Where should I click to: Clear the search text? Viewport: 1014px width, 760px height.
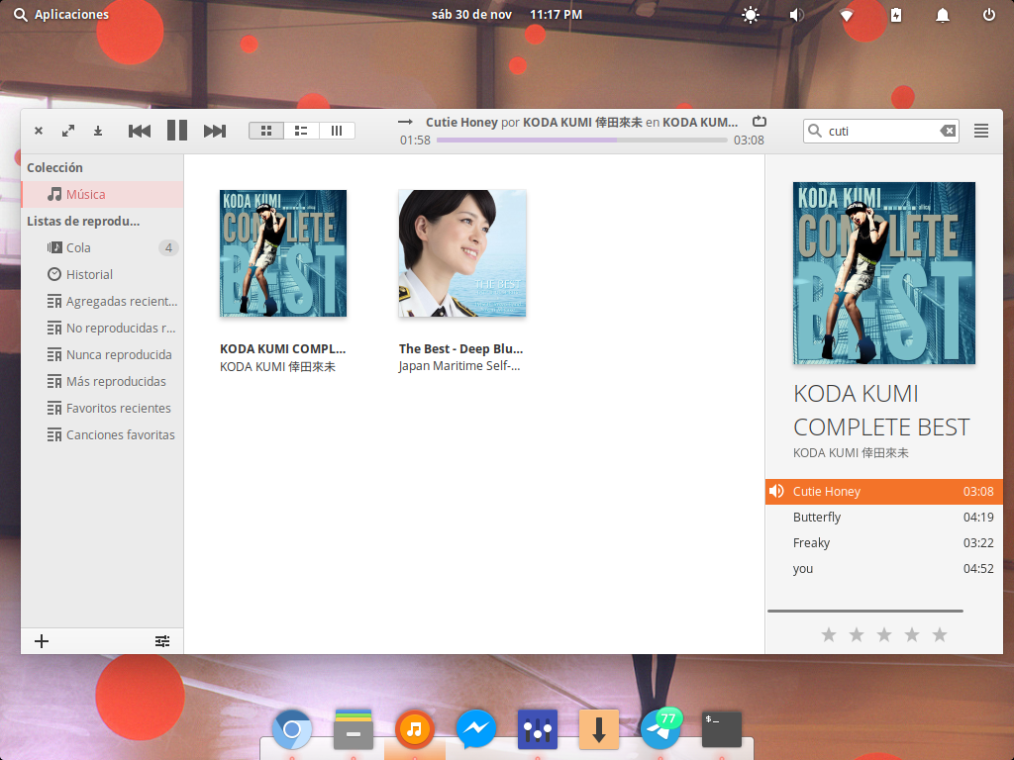pos(948,132)
